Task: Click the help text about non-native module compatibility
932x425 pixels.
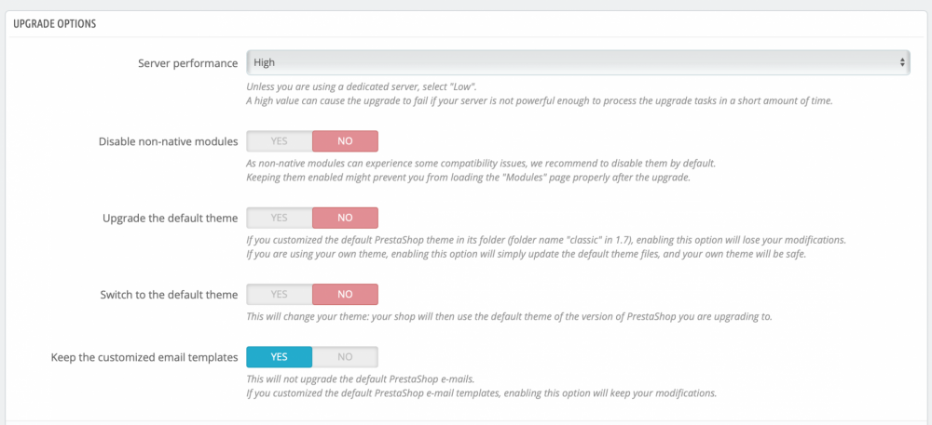Action: click(x=480, y=164)
